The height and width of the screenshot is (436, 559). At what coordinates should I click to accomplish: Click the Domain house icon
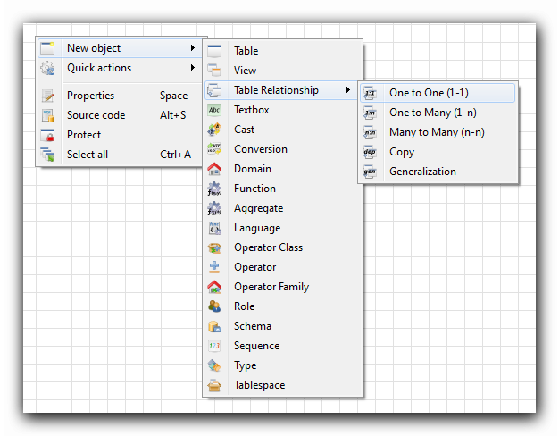214,169
